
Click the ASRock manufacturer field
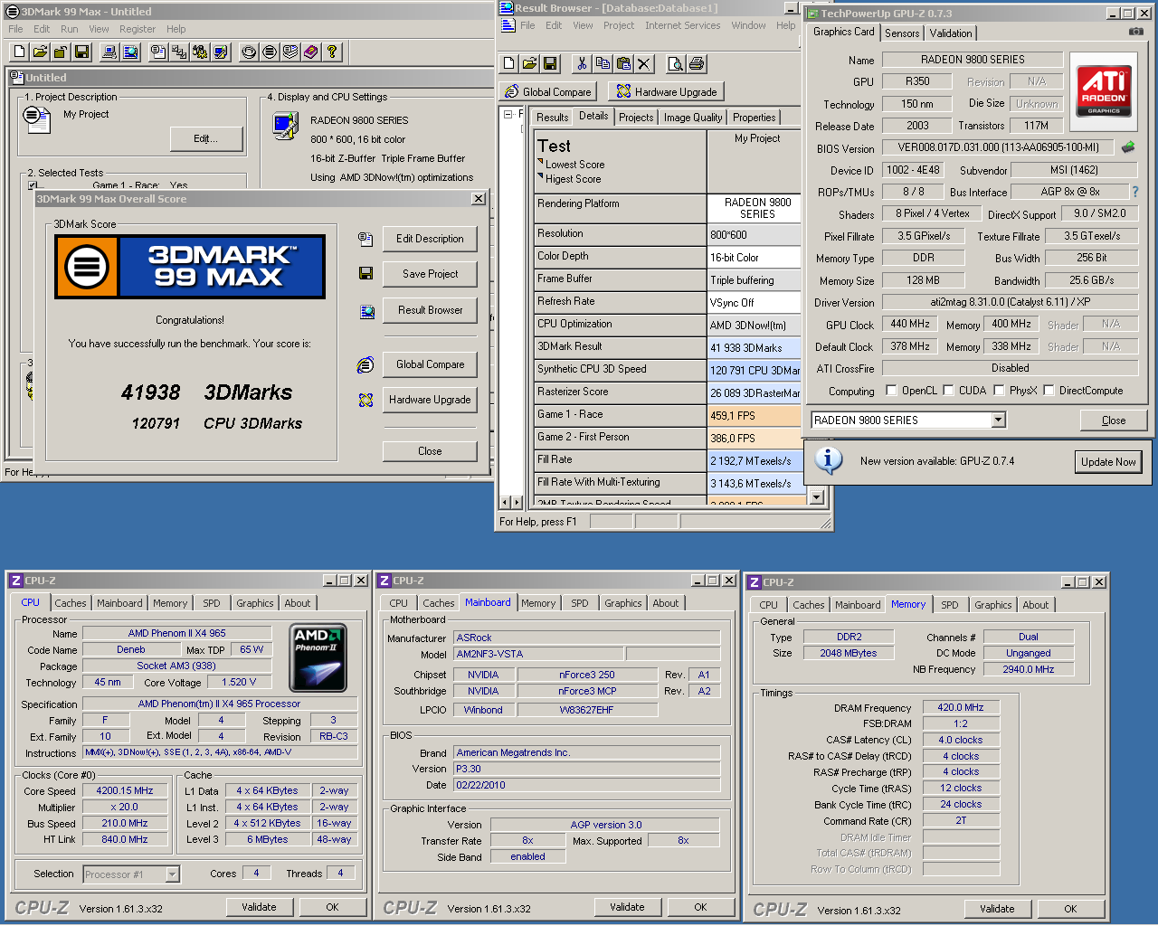click(x=586, y=638)
